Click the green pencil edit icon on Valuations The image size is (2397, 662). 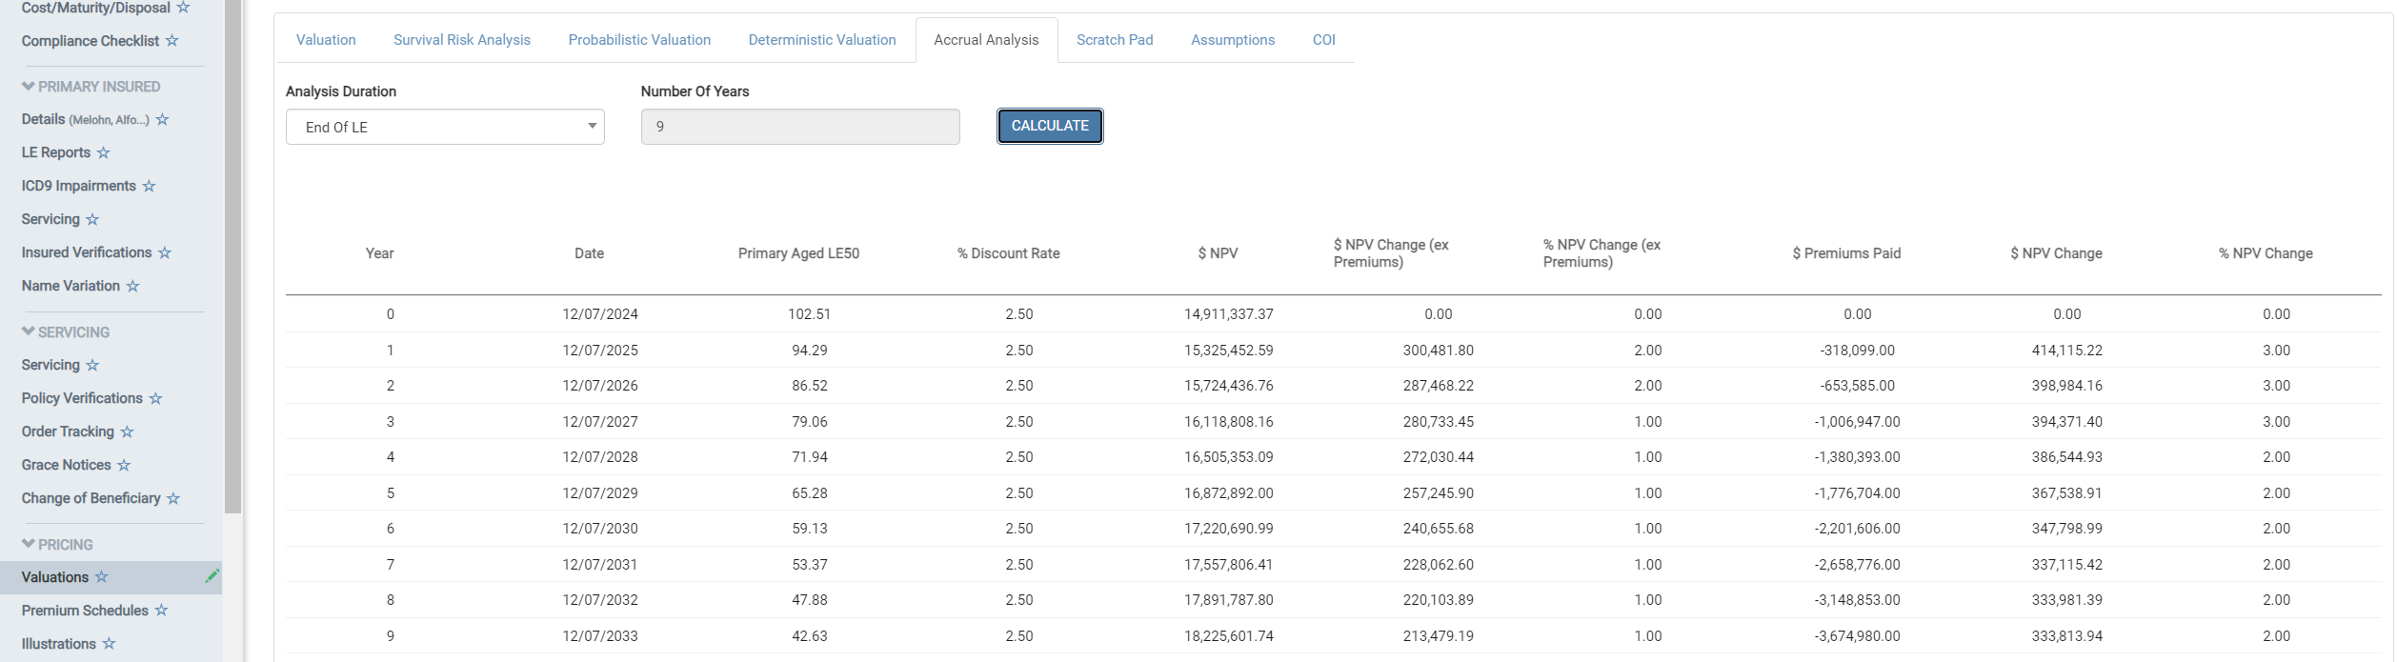211,575
